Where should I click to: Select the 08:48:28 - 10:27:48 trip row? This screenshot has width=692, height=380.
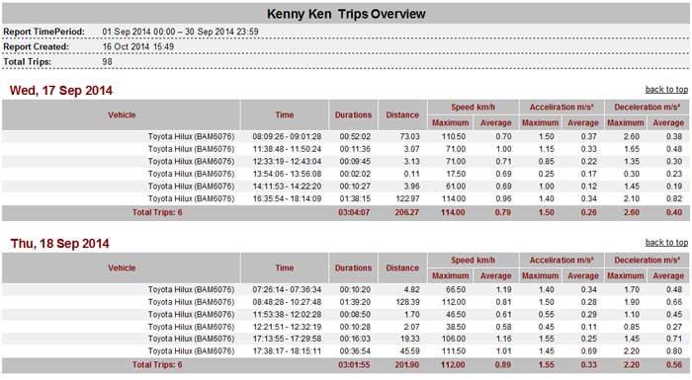coord(346,302)
